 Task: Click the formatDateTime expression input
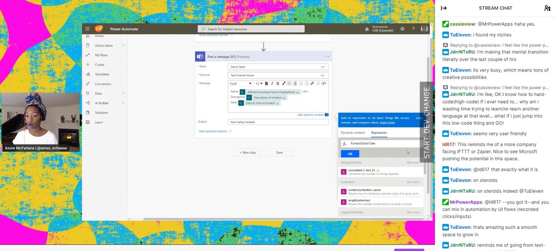[x=381, y=144]
